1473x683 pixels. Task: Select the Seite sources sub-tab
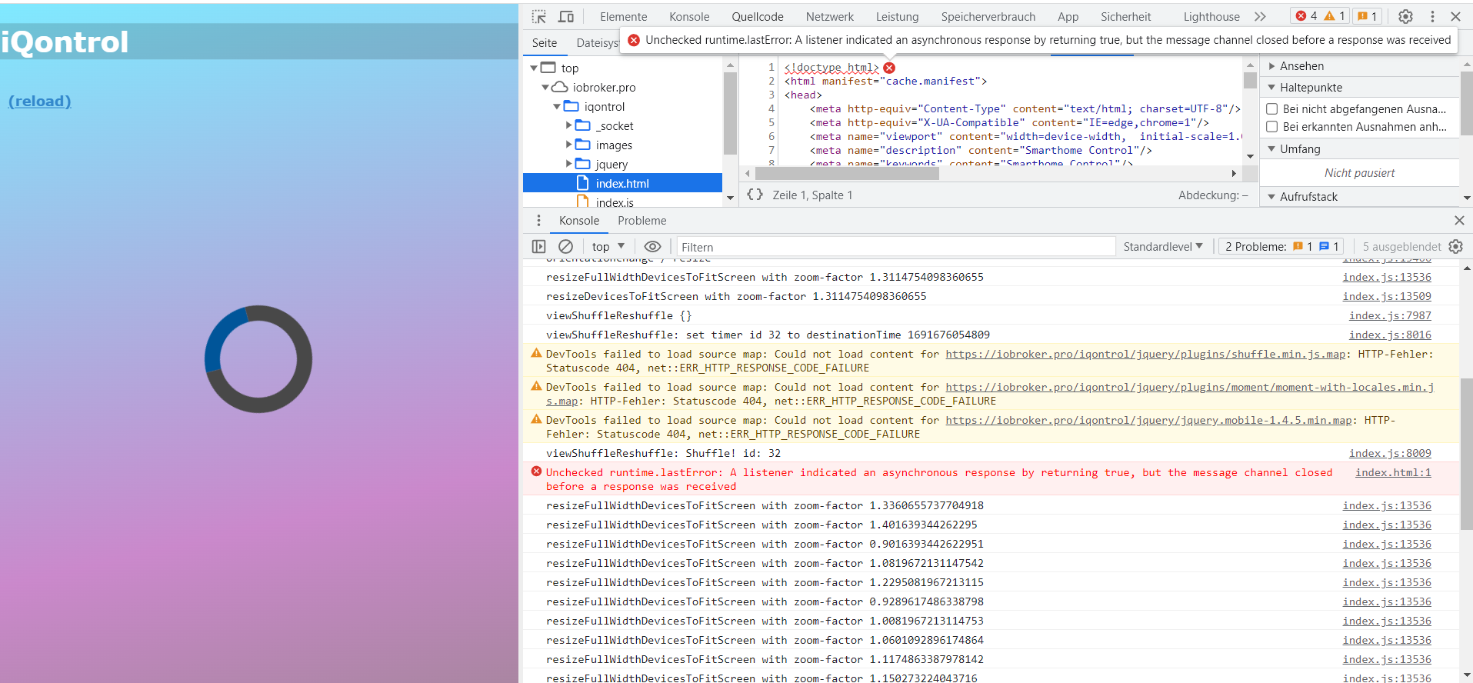coord(545,43)
